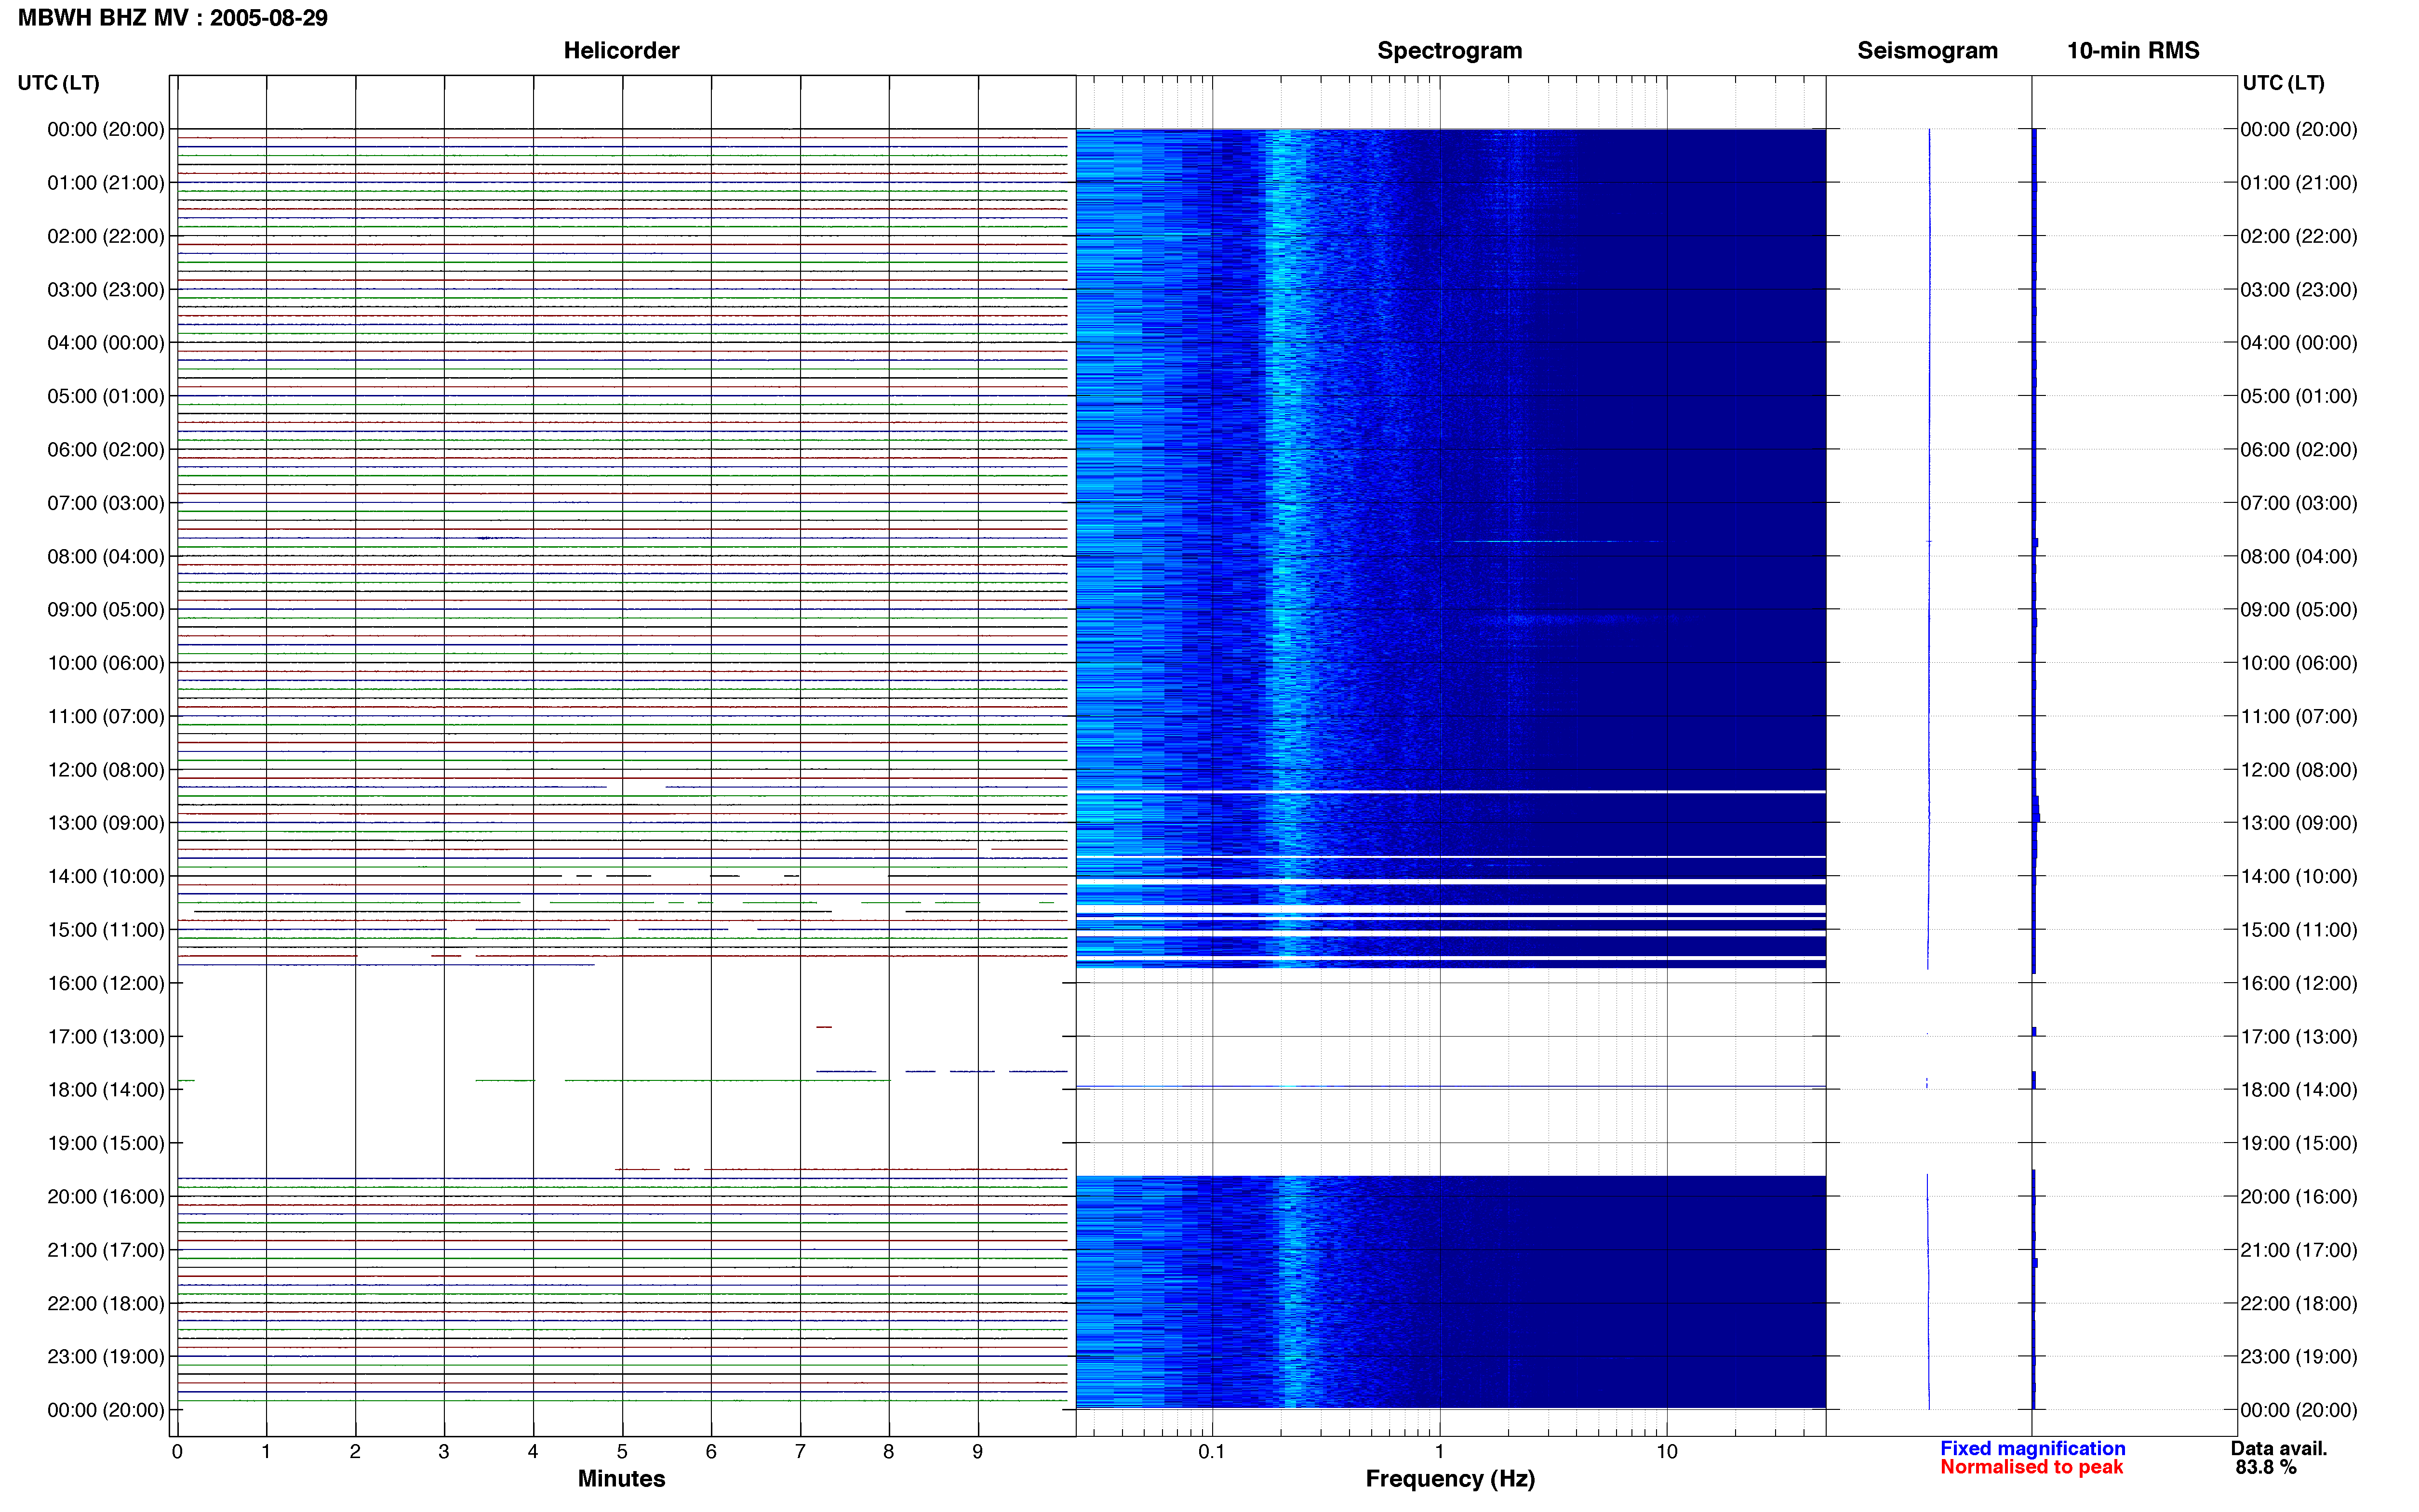Click the right 06:00 (02:00) time label
The height and width of the screenshot is (1512, 2419).
(x=2299, y=450)
